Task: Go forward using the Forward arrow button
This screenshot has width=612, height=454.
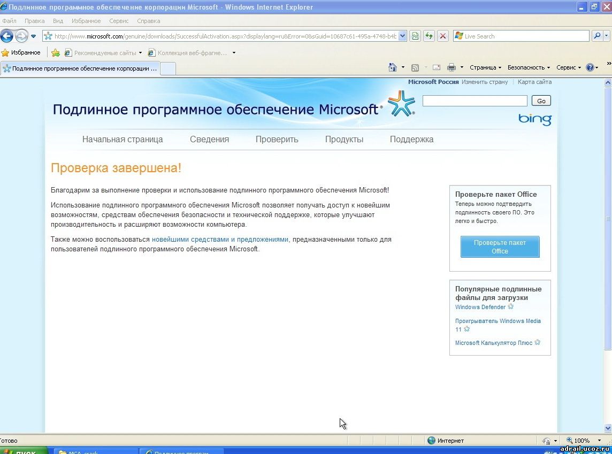Action: click(x=21, y=36)
